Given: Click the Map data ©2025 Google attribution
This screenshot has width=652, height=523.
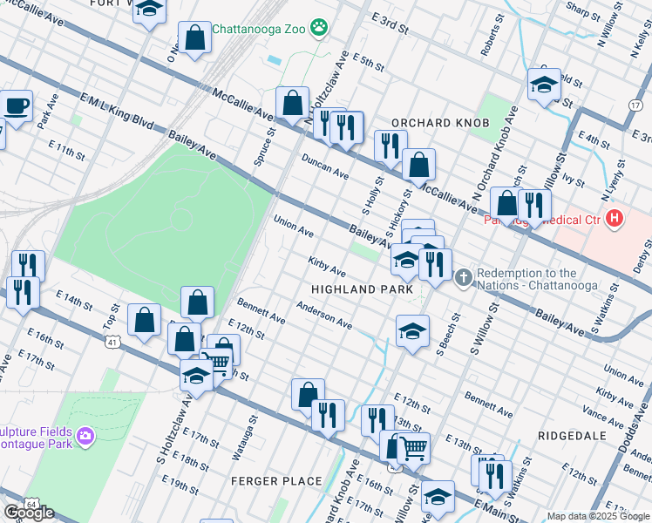Looking at the screenshot, I should coord(598,516).
